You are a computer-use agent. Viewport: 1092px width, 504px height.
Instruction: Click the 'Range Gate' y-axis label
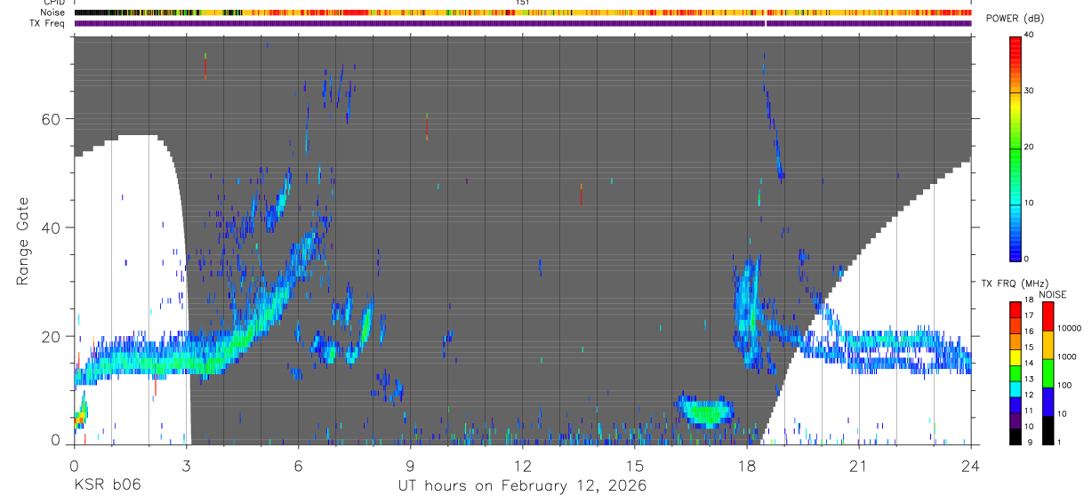[23, 241]
